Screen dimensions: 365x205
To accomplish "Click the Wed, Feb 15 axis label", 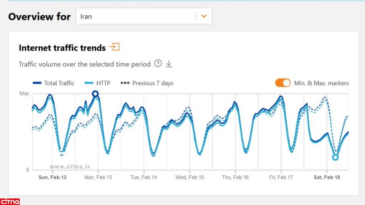I will [190, 177].
